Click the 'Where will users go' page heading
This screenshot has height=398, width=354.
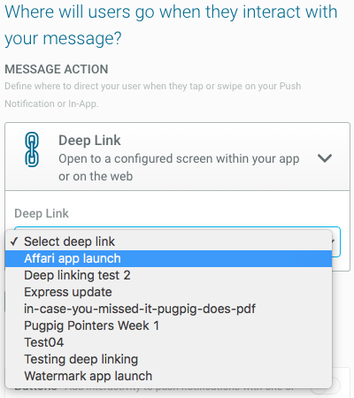tap(171, 25)
